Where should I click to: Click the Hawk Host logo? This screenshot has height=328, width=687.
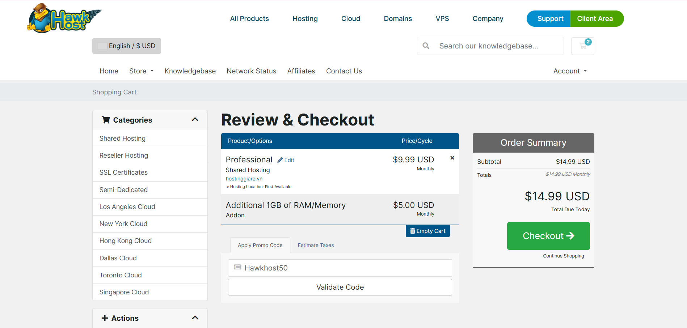(64, 18)
